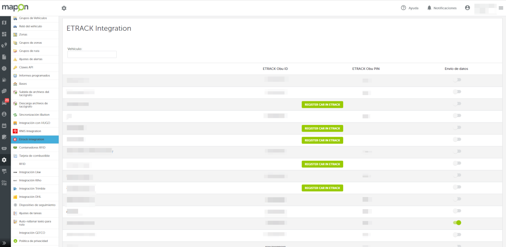This screenshot has height=247, width=506.
Task: Toggle Envío de datos in the first row
Action: point(457,80)
